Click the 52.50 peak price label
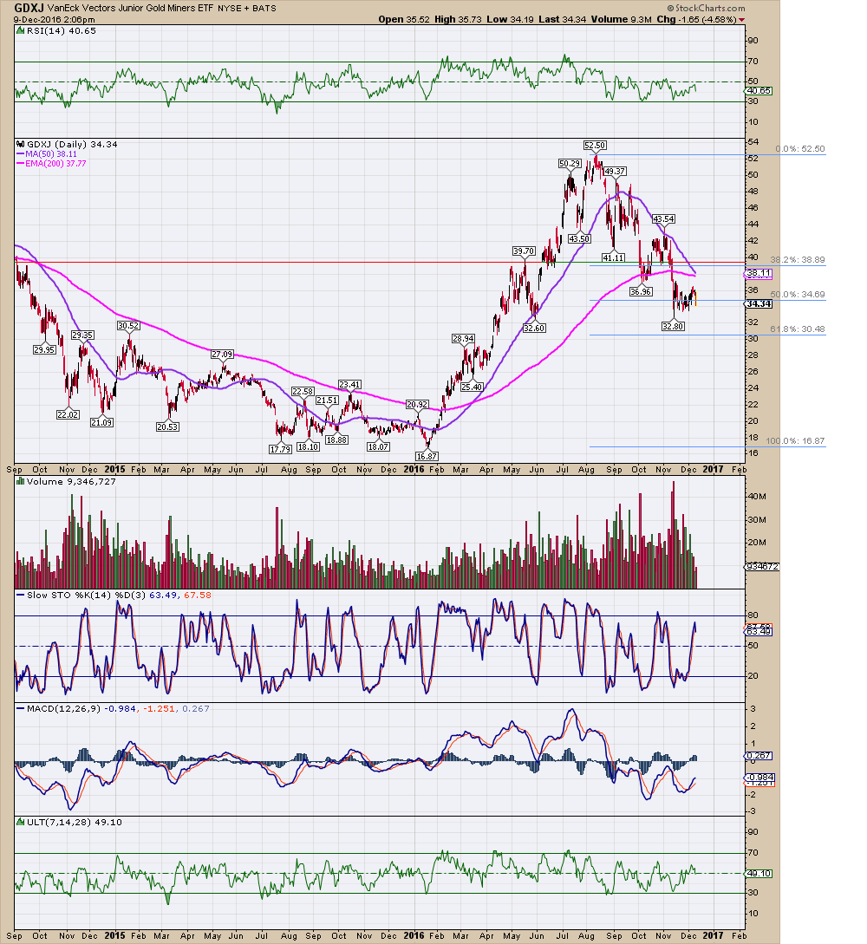 coord(595,145)
